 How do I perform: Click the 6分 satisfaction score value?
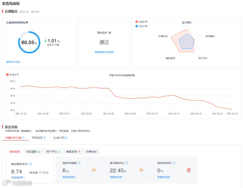coord(66,171)
